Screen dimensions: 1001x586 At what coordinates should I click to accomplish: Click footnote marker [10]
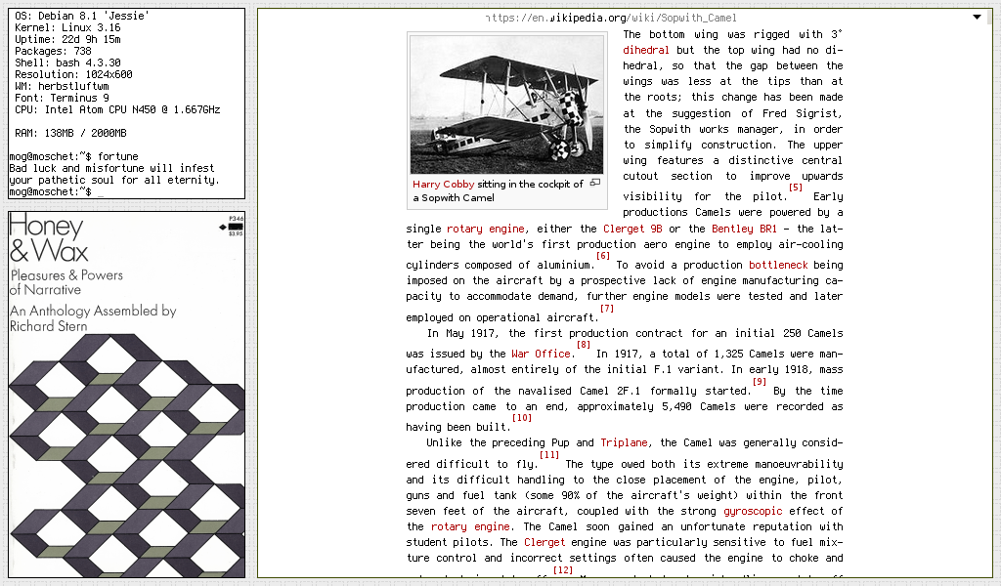point(522,418)
